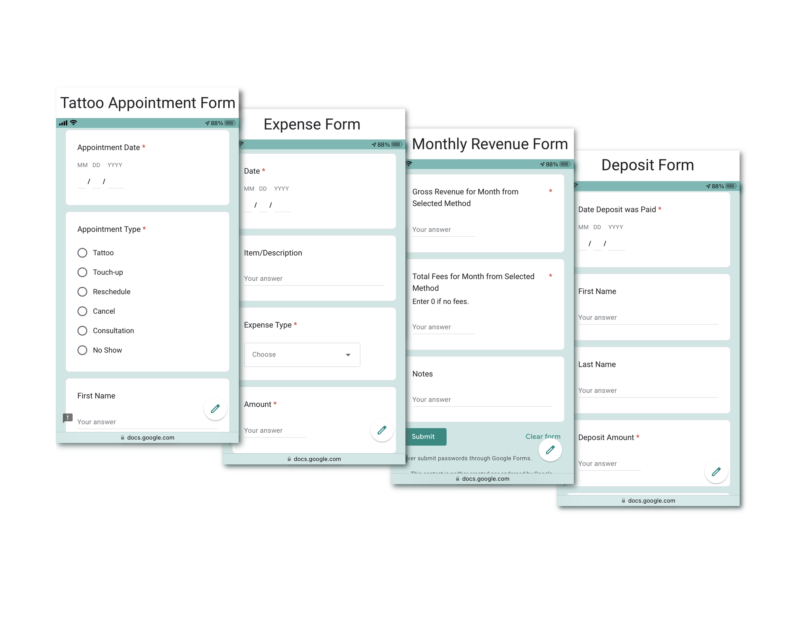Screen dimensions: 804x621
Task: Click edit pencil icon on Expense Form
Action: tap(382, 430)
